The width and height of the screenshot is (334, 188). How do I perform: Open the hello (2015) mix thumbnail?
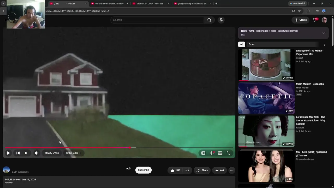(x=266, y=166)
